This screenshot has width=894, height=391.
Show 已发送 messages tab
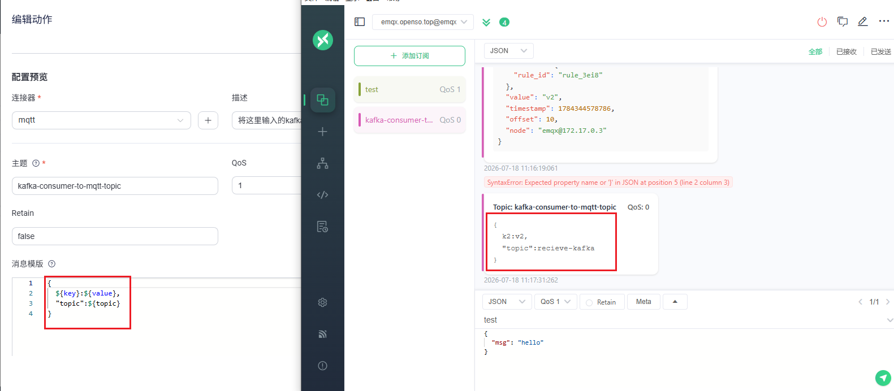(x=881, y=52)
